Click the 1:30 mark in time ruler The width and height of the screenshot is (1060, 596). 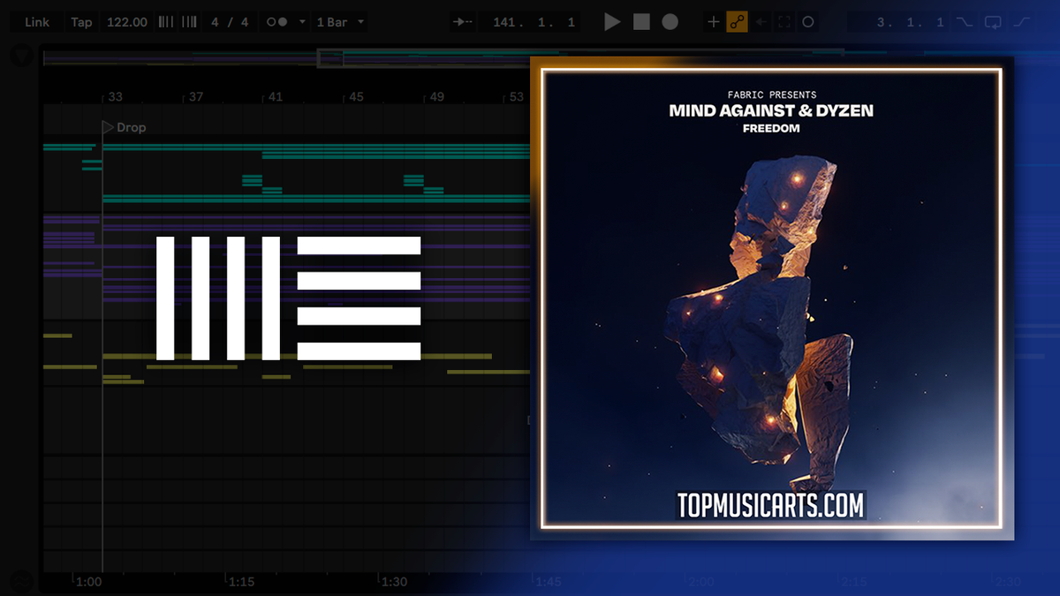click(395, 582)
